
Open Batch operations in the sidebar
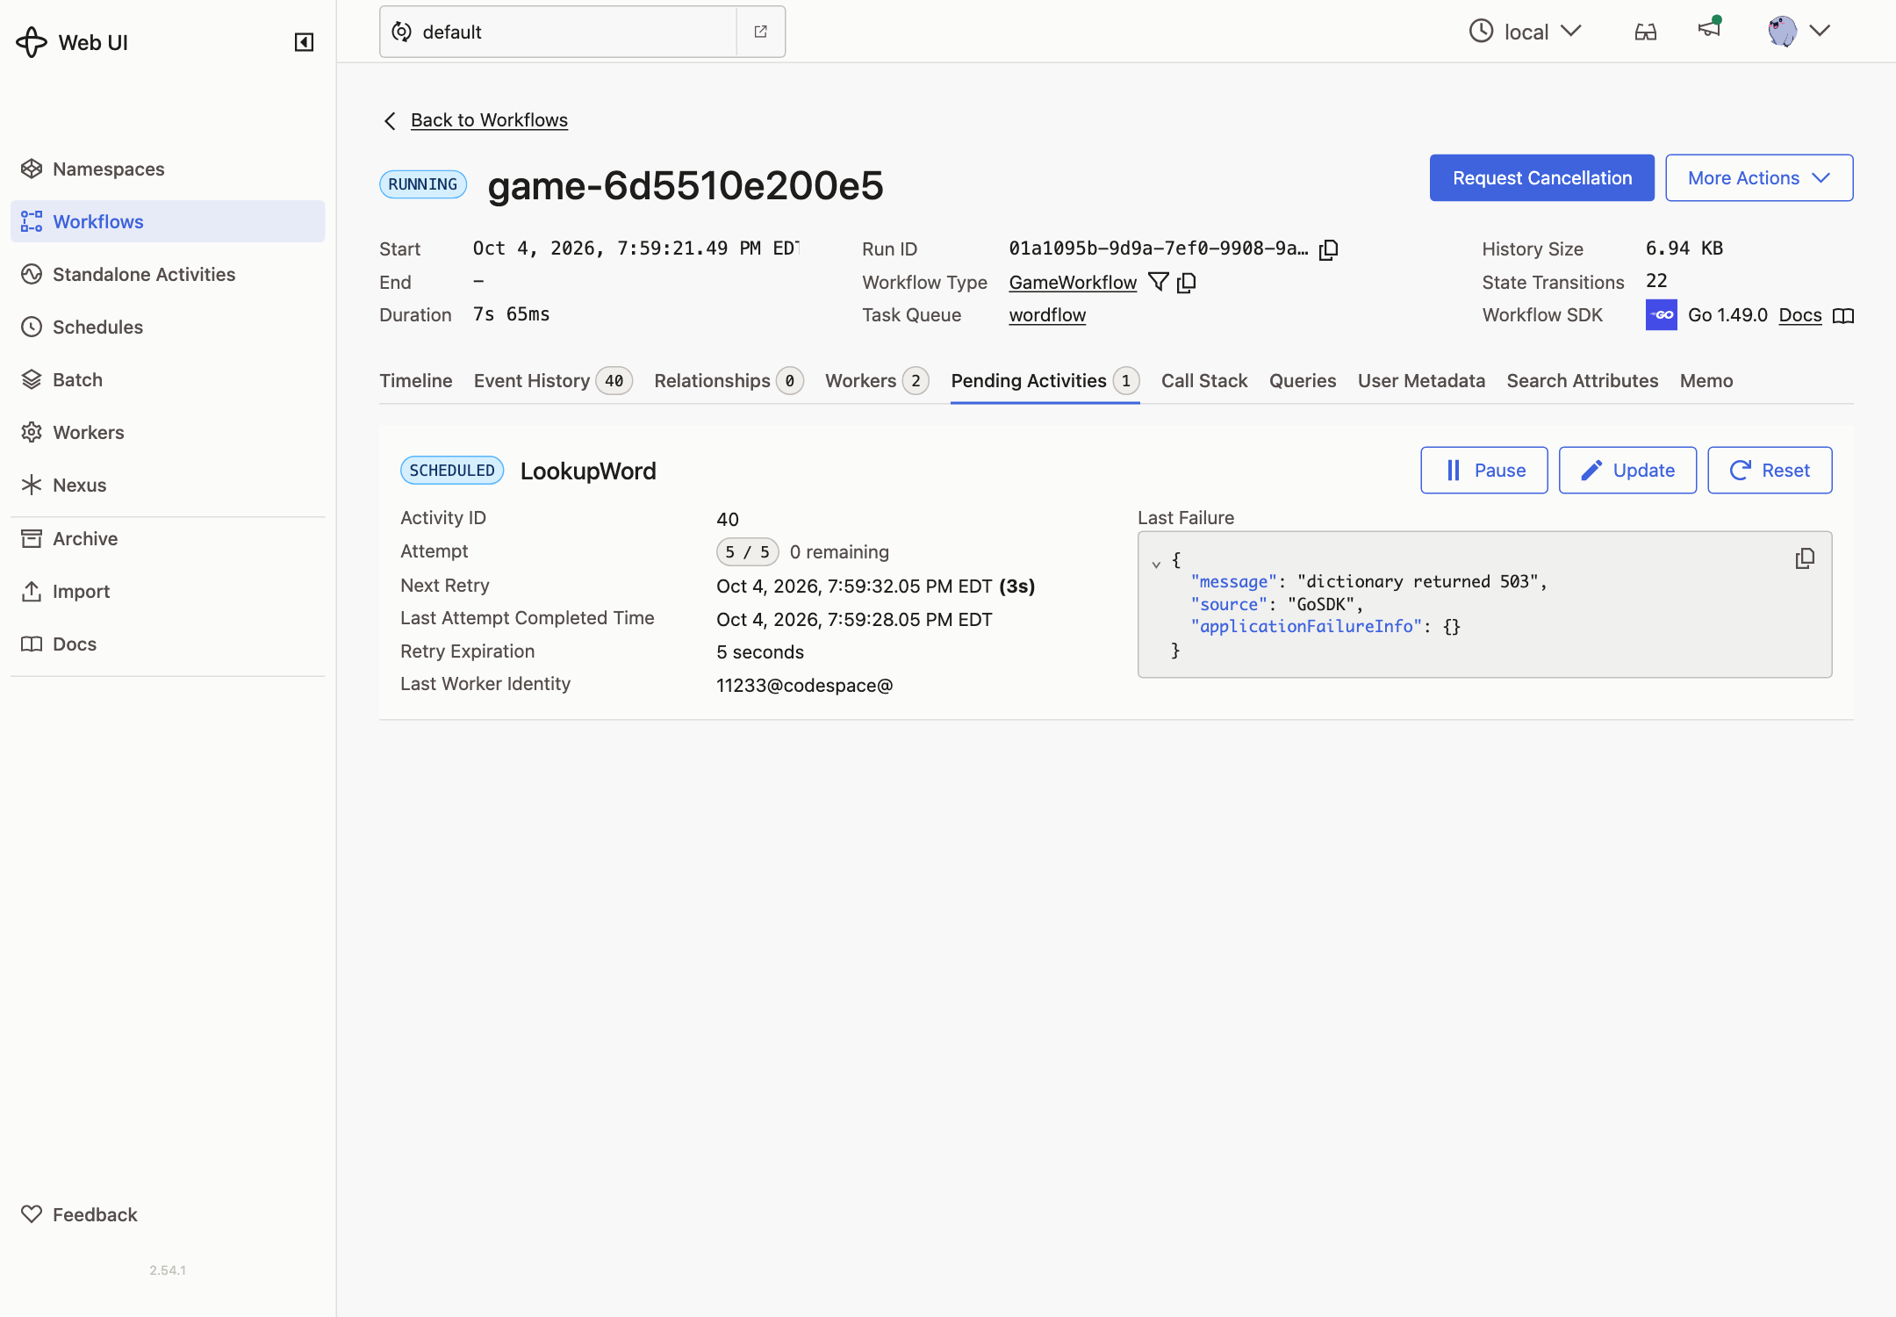click(168, 379)
